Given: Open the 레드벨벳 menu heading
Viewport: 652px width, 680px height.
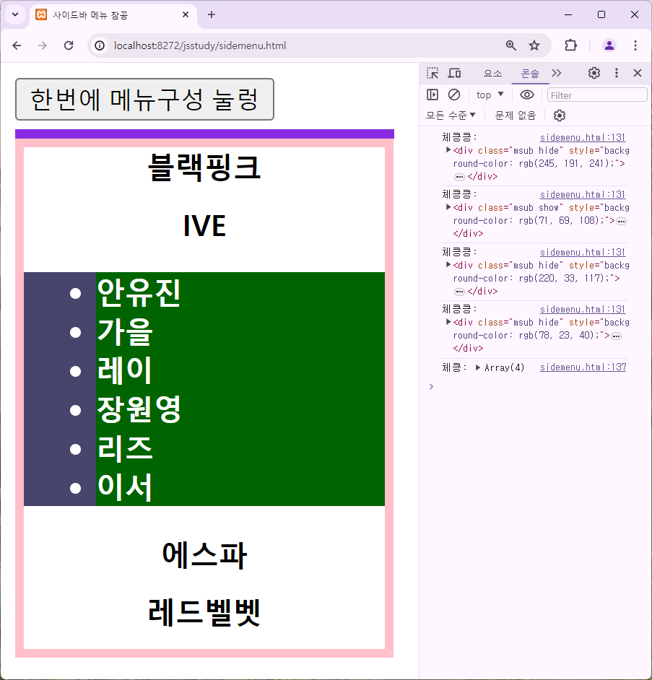Looking at the screenshot, I should (204, 612).
